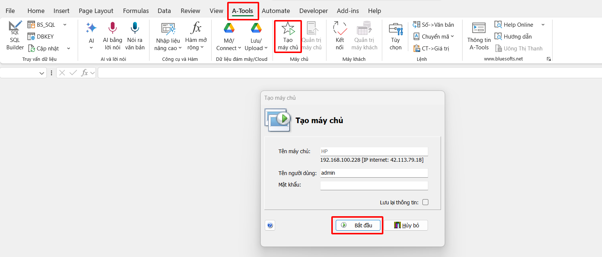The height and width of the screenshot is (257, 602).
Task: Open the AI sparkle tool
Action: coord(91,28)
